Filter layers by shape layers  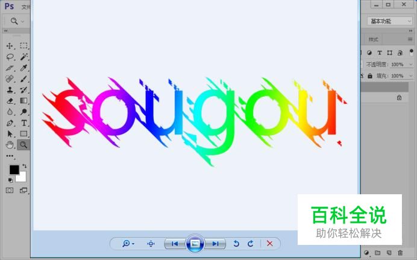tap(390, 52)
